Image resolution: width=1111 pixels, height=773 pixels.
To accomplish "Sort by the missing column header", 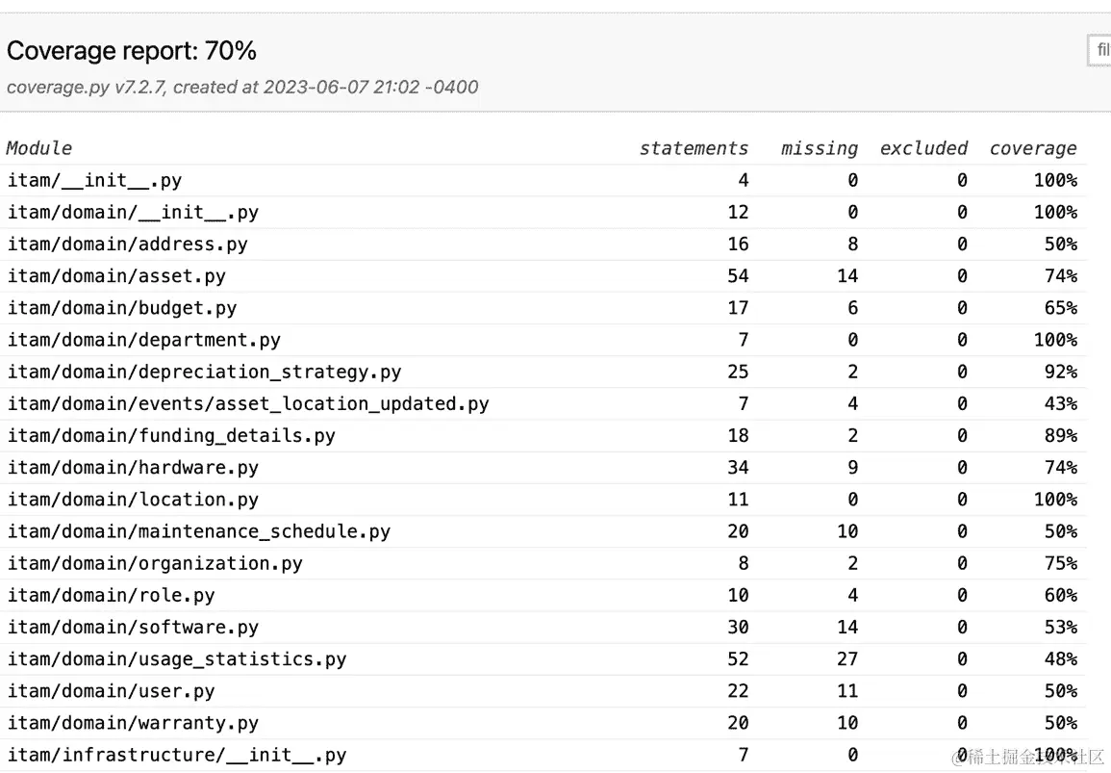I will click(819, 148).
